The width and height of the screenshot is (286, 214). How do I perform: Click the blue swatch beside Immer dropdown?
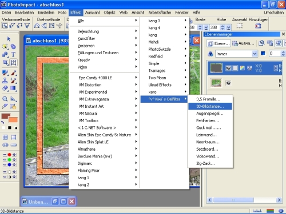point(263,53)
